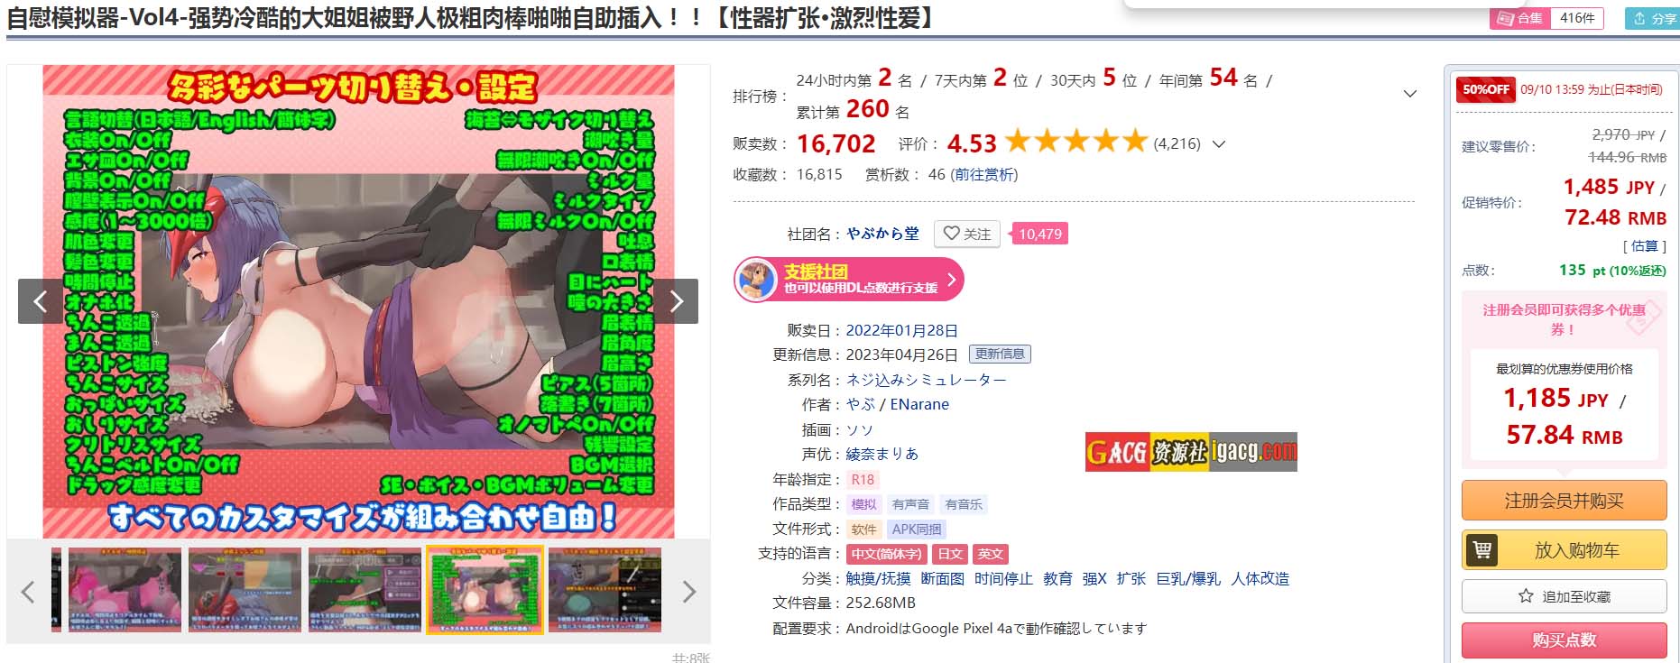The image size is (1680, 663).
Task: Click the shopping cart icon on 放入购物车
Action: click(1482, 549)
